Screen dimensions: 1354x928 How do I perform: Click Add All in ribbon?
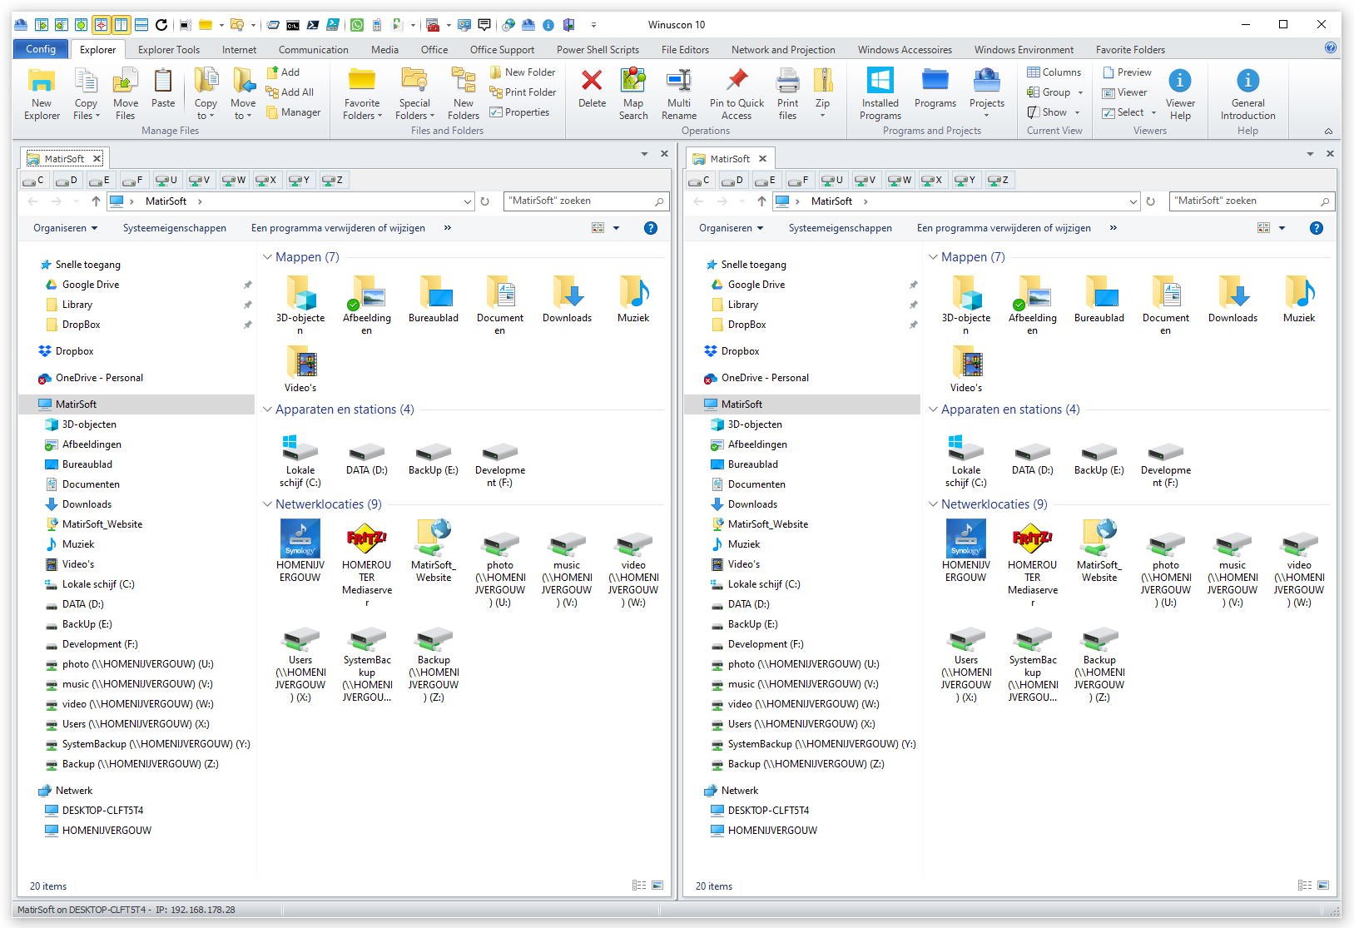[x=290, y=92]
